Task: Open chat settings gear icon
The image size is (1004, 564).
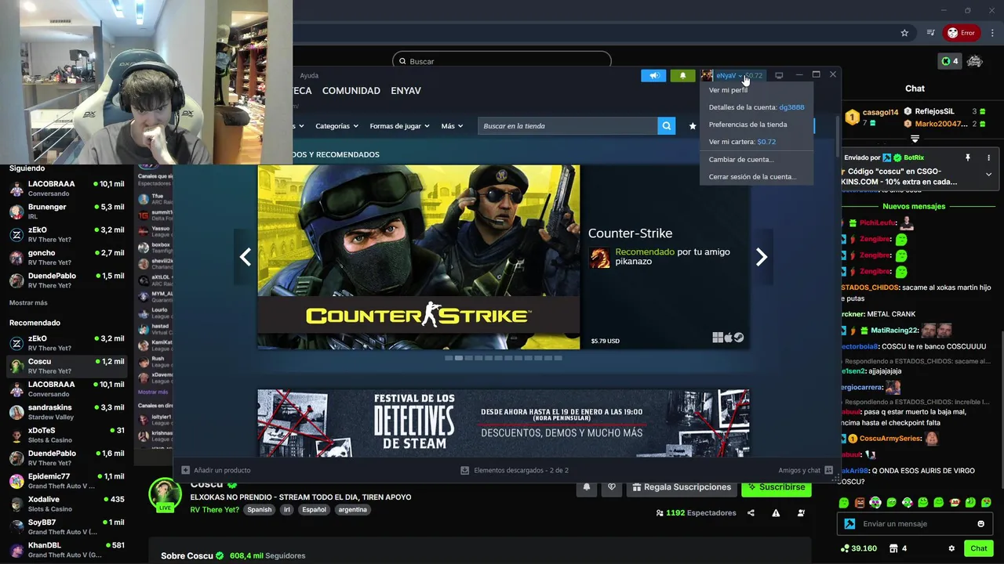Action: pos(951,548)
